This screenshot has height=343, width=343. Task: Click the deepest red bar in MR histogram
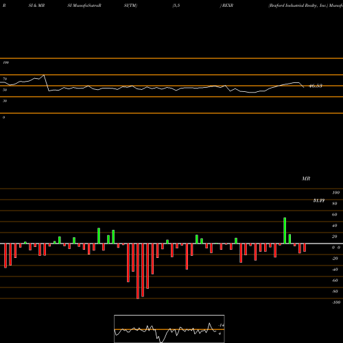pyautogui.click(x=138, y=271)
